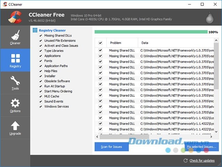Click Fix selected Issues button
The height and width of the screenshot is (167, 222).
[202, 147]
